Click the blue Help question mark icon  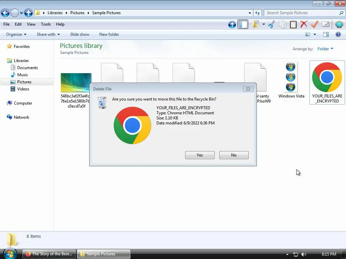coord(338,34)
